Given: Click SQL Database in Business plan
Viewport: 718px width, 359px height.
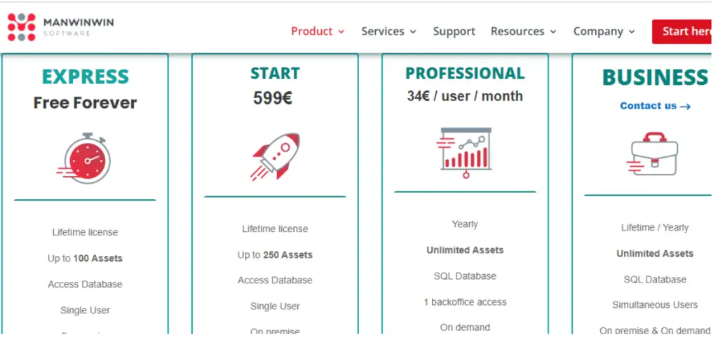Looking at the screenshot, I should coord(655,279).
